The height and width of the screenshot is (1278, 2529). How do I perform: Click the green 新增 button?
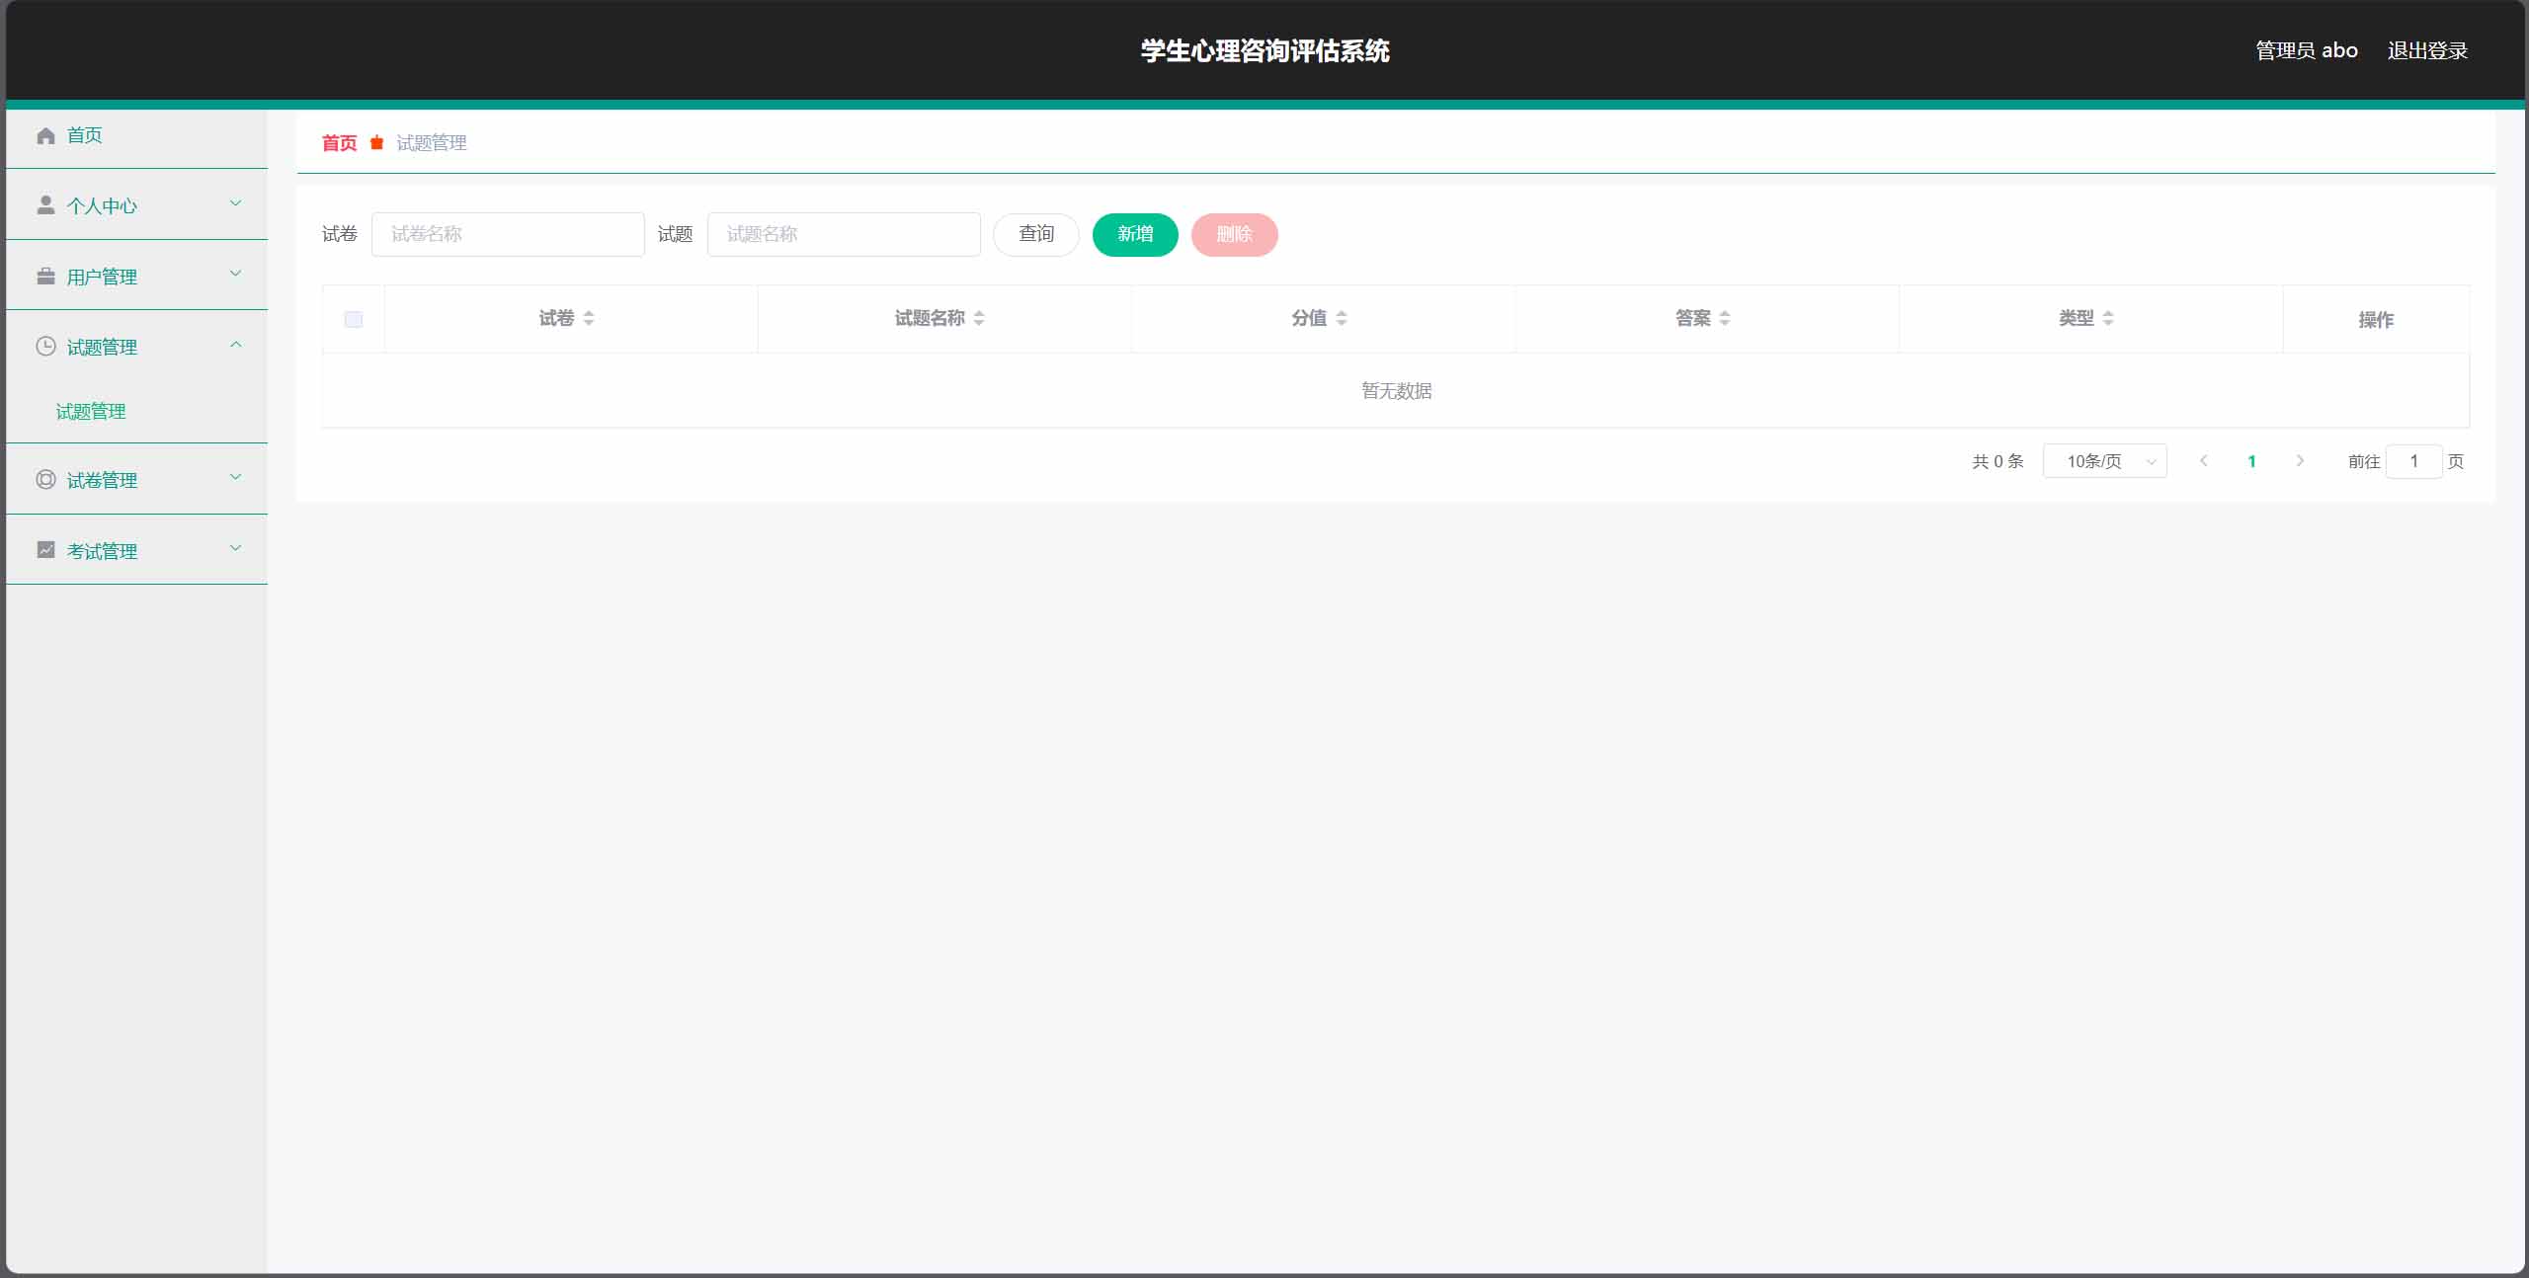click(x=1135, y=234)
